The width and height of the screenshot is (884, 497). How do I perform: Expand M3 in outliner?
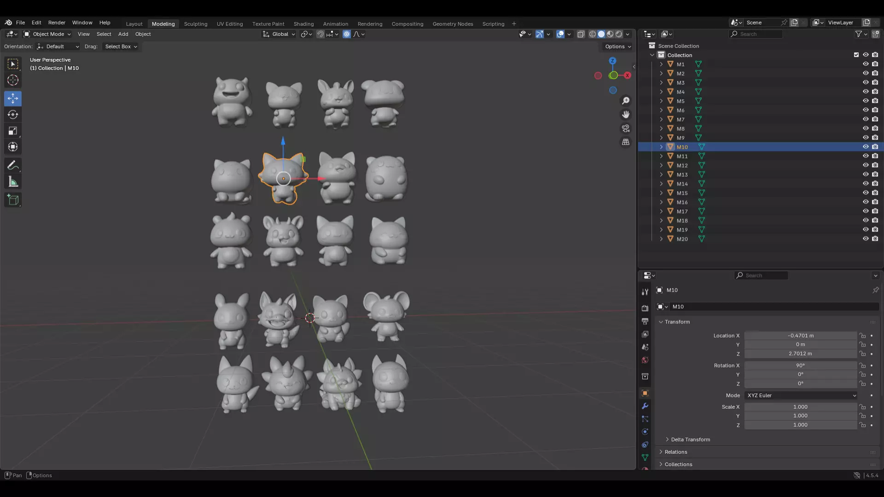661,82
